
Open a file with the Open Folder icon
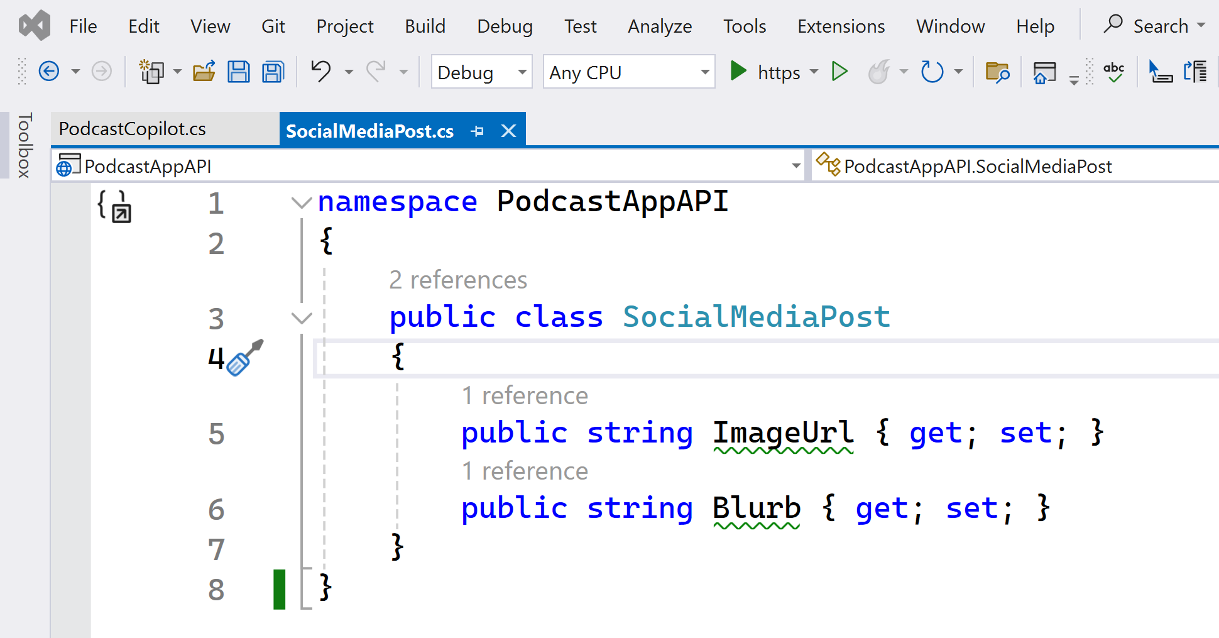[x=204, y=72]
